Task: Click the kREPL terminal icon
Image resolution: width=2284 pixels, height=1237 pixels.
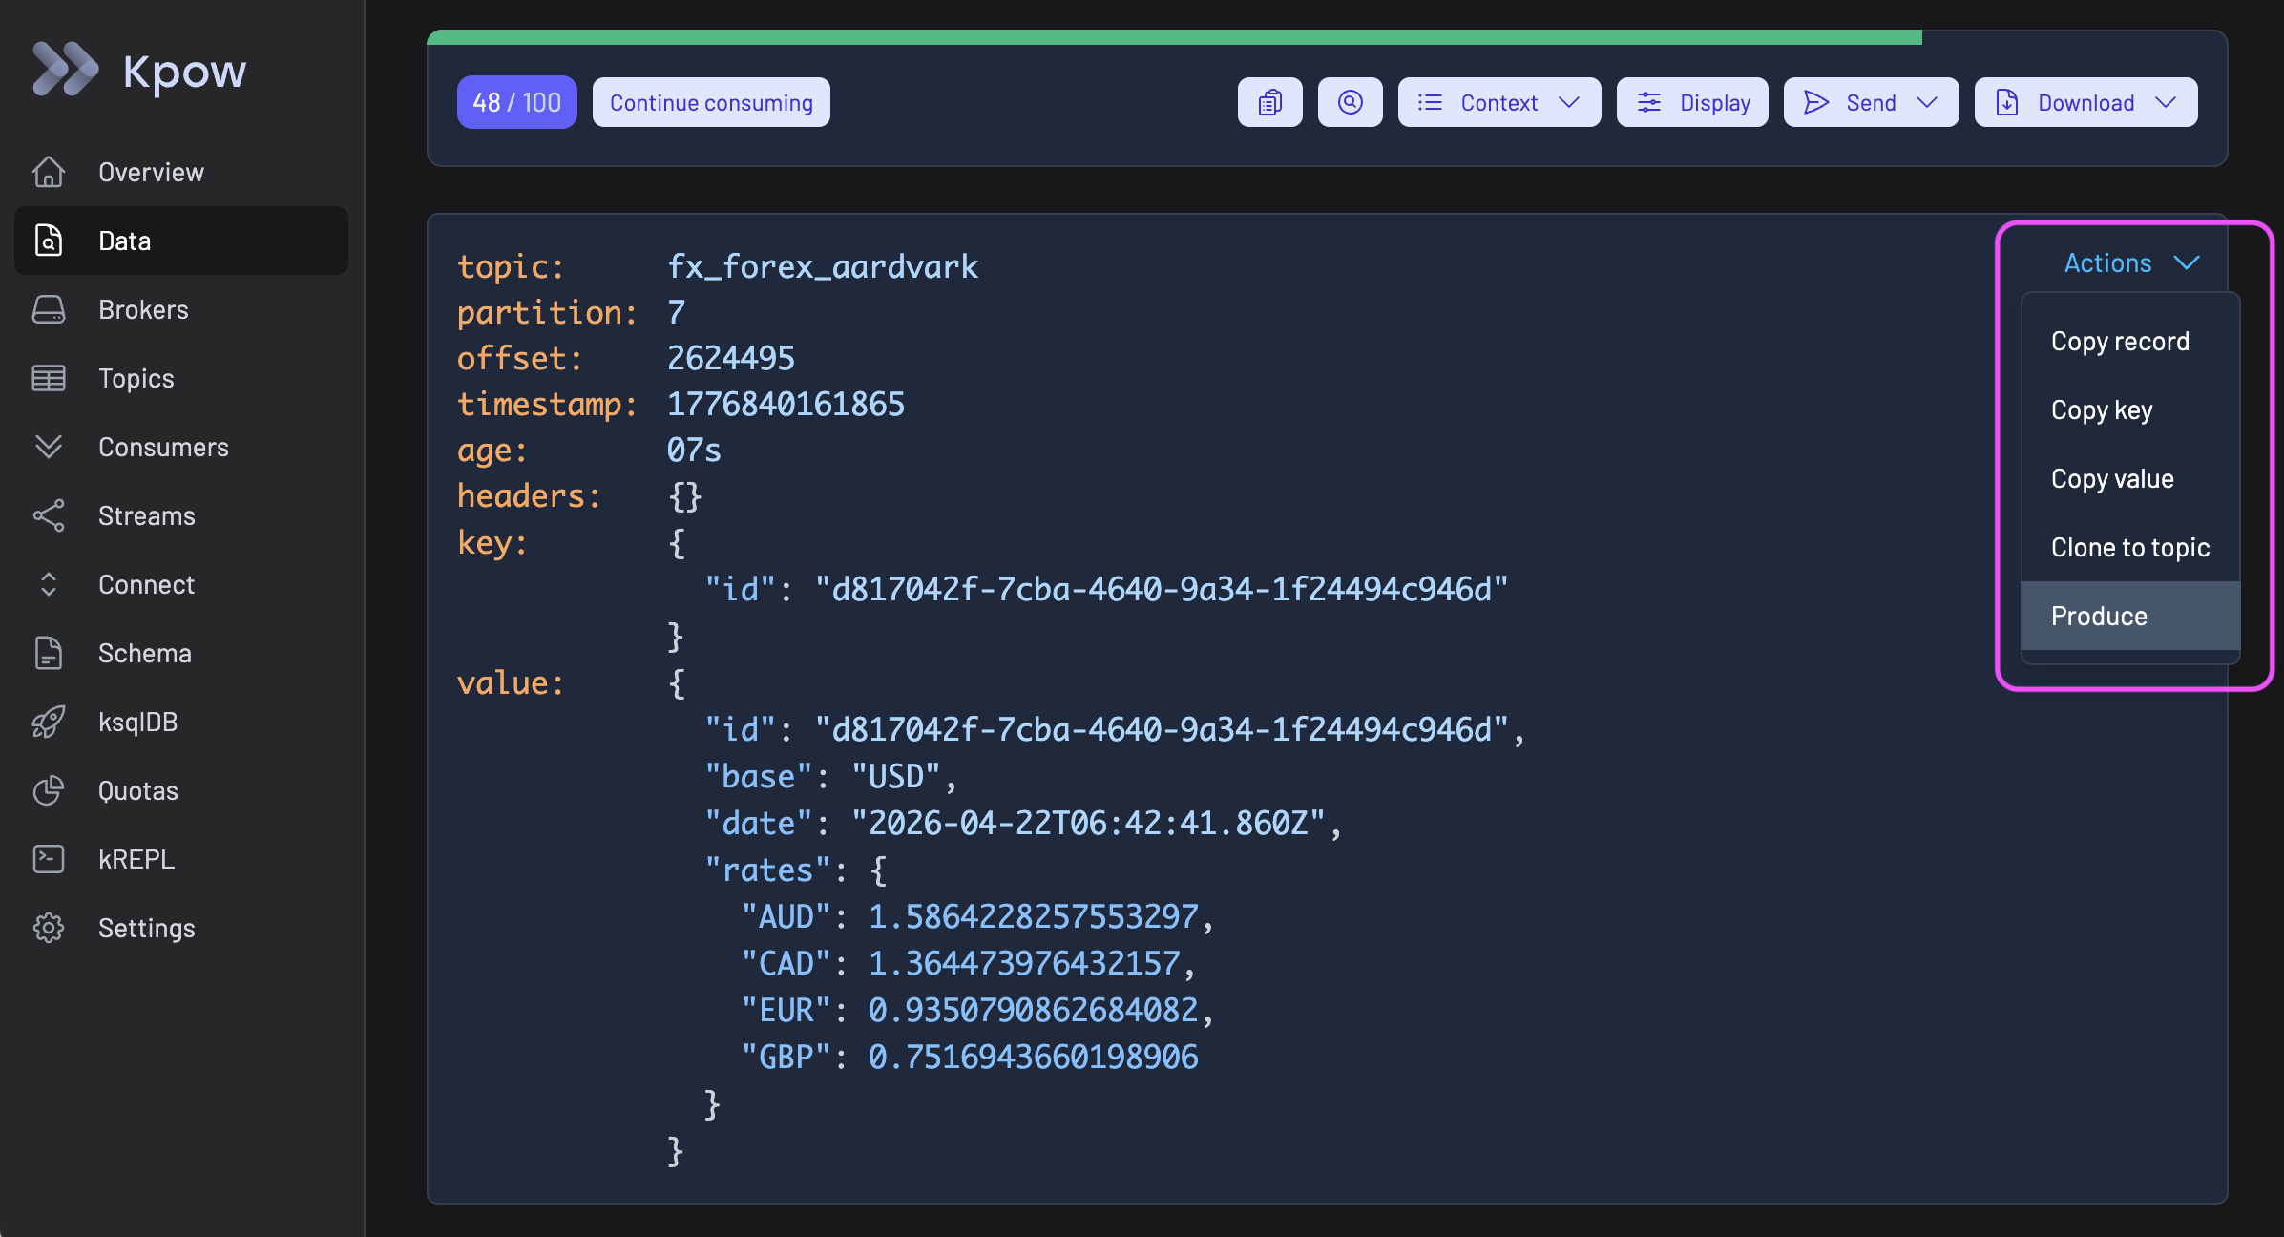Action: point(49,859)
